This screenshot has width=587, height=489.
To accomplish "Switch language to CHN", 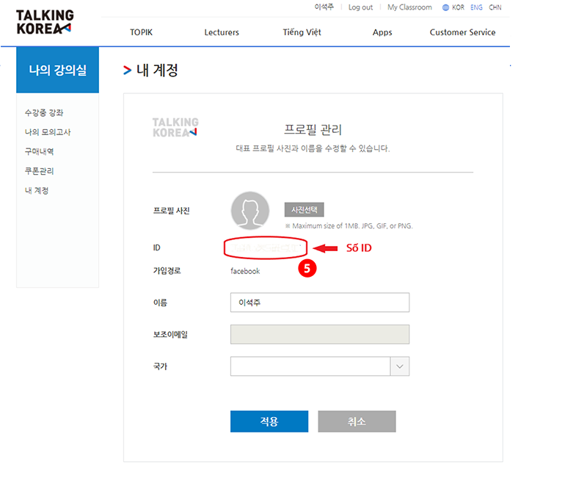I will (495, 7).
